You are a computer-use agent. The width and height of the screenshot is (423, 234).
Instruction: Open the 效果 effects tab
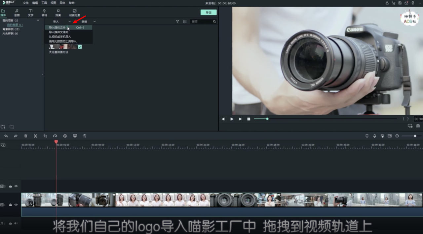coord(58,13)
